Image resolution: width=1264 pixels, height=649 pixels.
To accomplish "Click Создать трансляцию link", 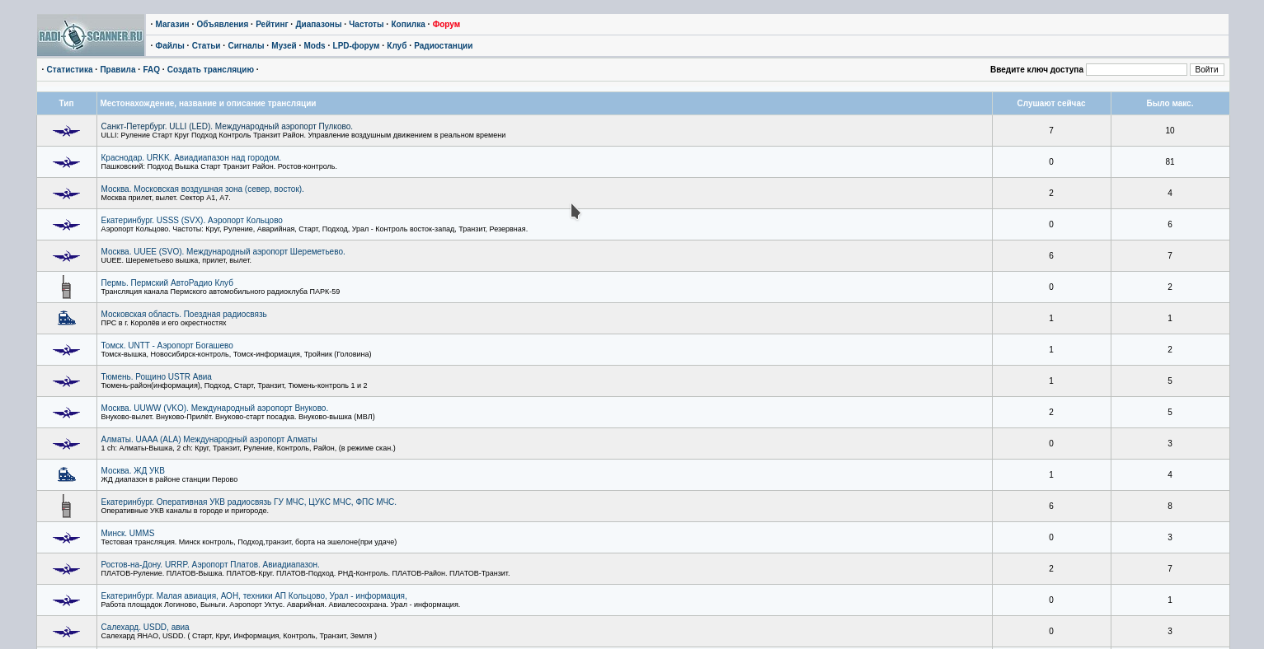I will 210,70.
